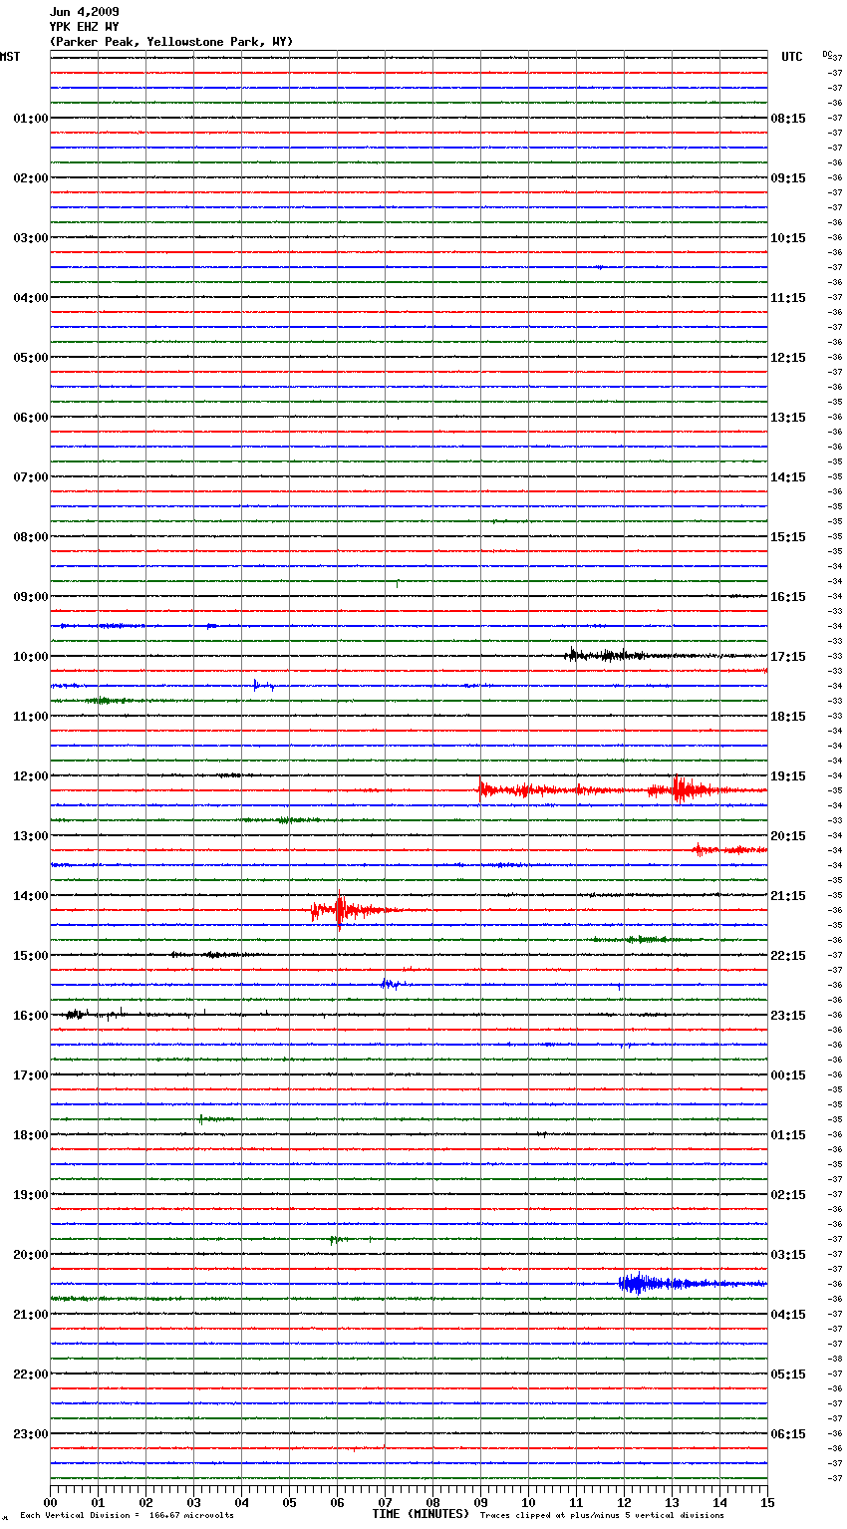Click the station code "YPK EHZ WY"
The image size is (847, 1529).
85,27
